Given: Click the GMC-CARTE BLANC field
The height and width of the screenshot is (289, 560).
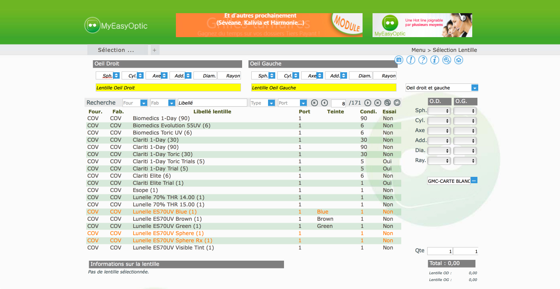Looking at the screenshot, I should 449,181.
